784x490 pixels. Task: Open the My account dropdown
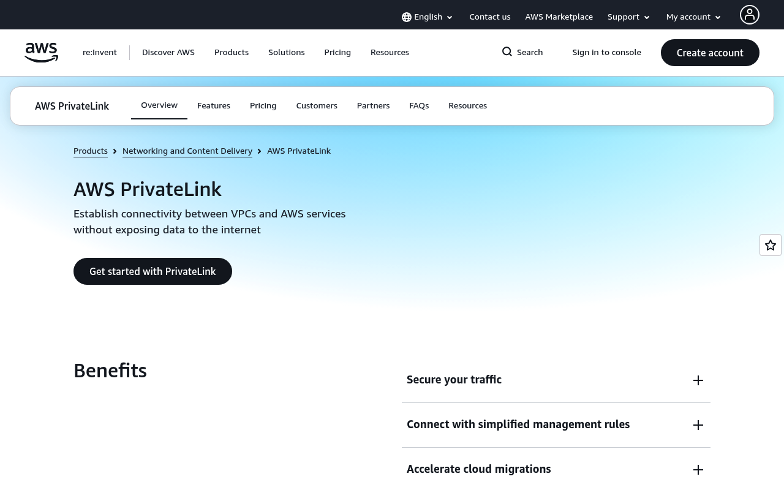[x=694, y=17]
